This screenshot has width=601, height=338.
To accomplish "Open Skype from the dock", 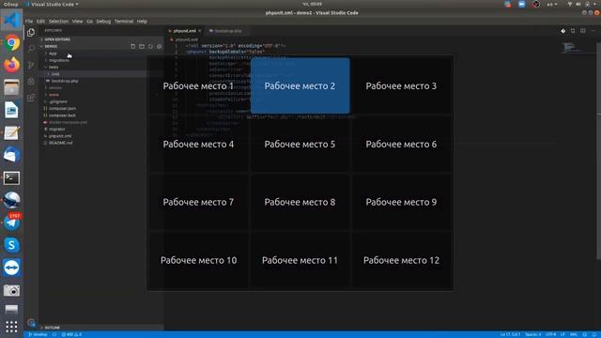I will point(11,245).
